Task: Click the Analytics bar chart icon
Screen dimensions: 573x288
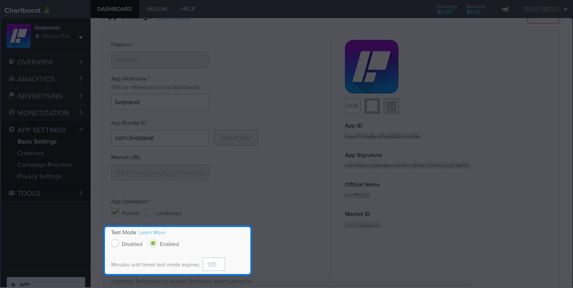Action: pyautogui.click(x=11, y=79)
